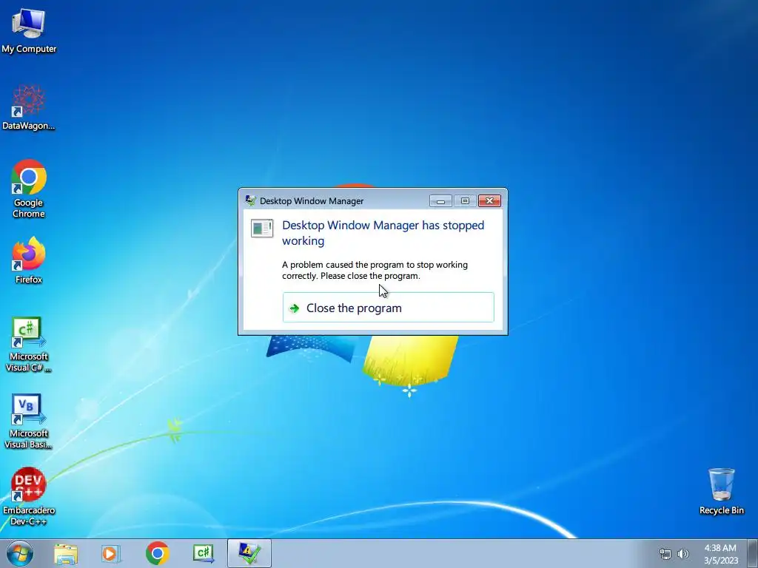Click the 'Desktop Window Manager has stopped working' heading
The height and width of the screenshot is (568, 758).
click(383, 233)
